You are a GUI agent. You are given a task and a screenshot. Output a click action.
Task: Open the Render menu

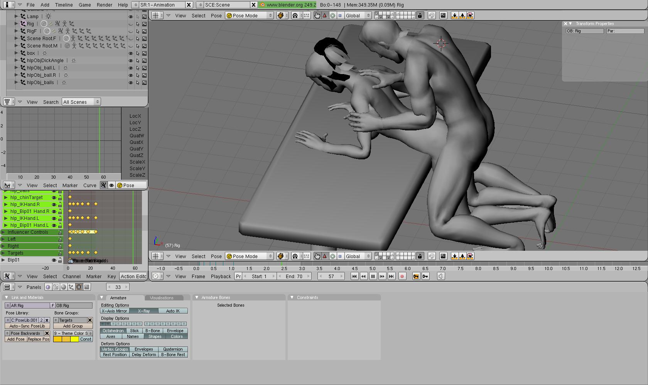coord(105,5)
